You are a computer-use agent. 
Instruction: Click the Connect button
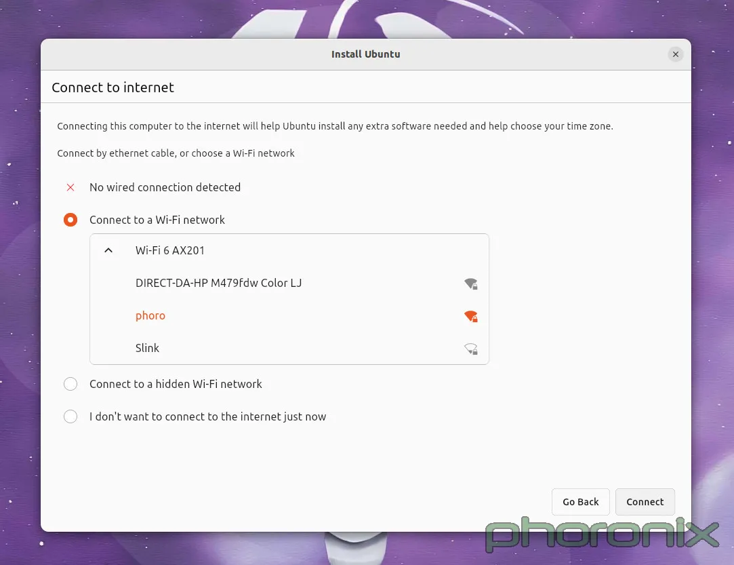tap(645, 502)
